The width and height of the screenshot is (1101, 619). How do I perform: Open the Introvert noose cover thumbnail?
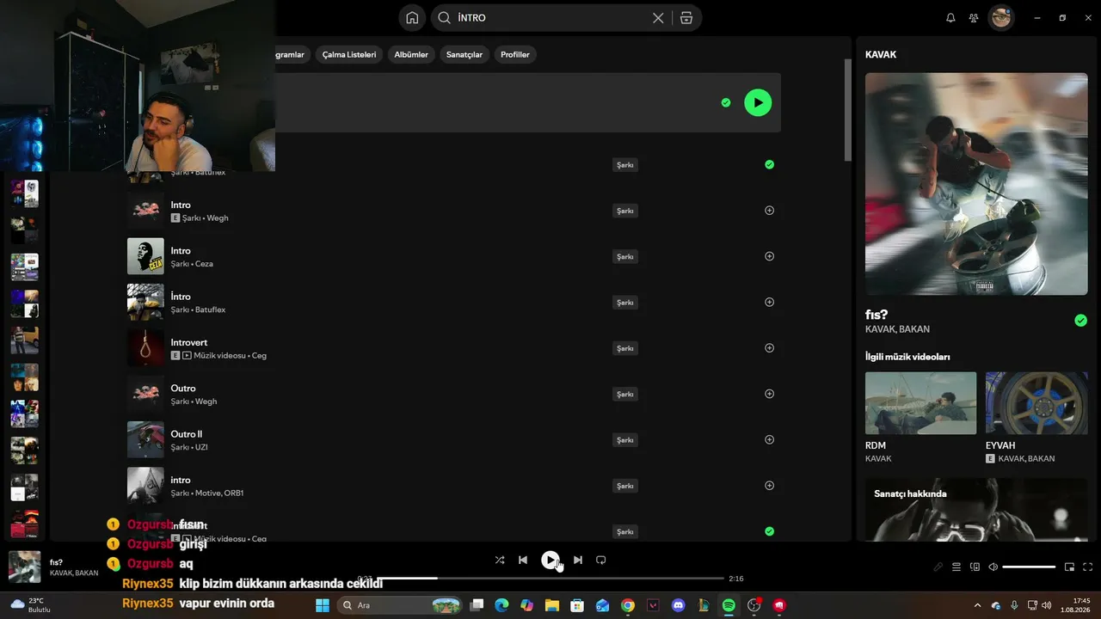(145, 348)
